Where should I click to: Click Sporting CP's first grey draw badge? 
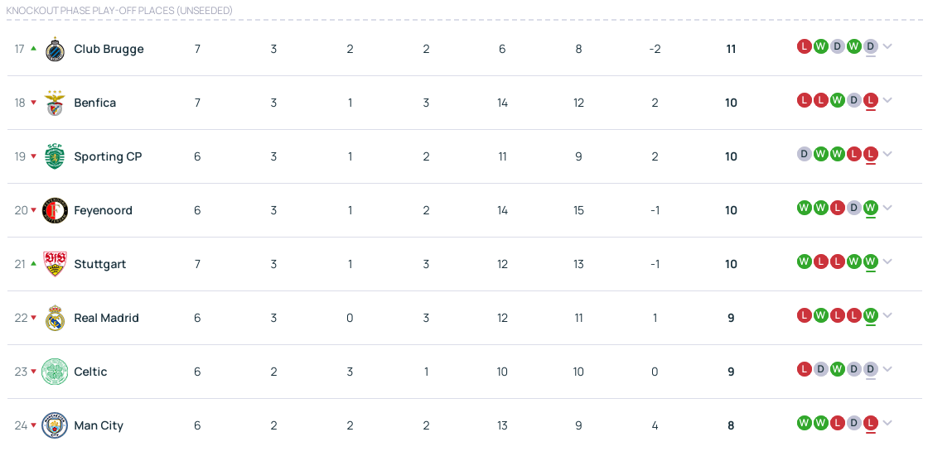coord(804,154)
